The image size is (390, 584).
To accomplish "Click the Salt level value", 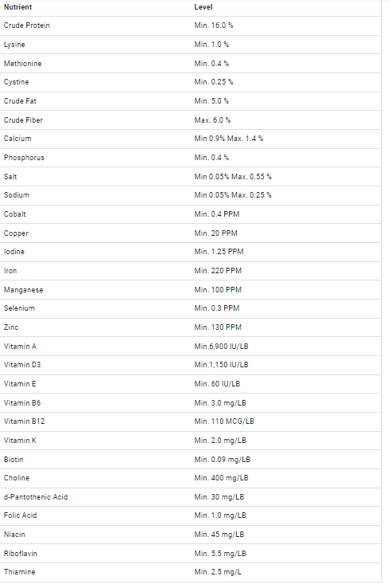I will point(233,177).
